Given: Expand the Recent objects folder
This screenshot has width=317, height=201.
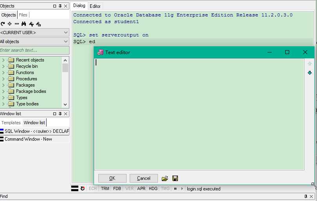Looking at the screenshot, I should (3, 60).
